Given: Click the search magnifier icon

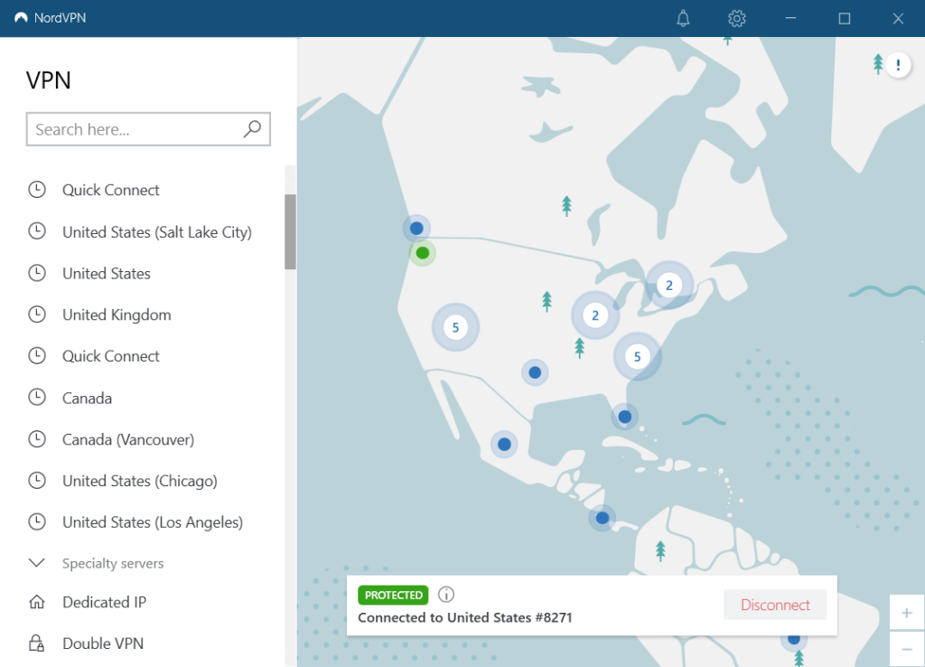Looking at the screenshot, I should point(253,128).
